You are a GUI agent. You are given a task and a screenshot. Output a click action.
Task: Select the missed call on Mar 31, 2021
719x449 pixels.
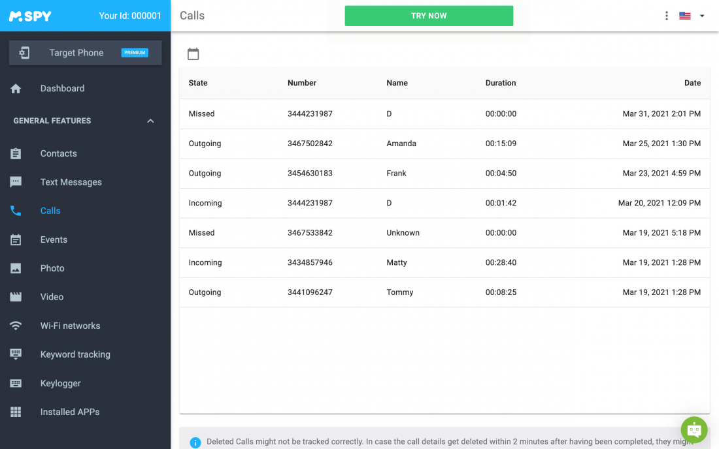(444, 114)
